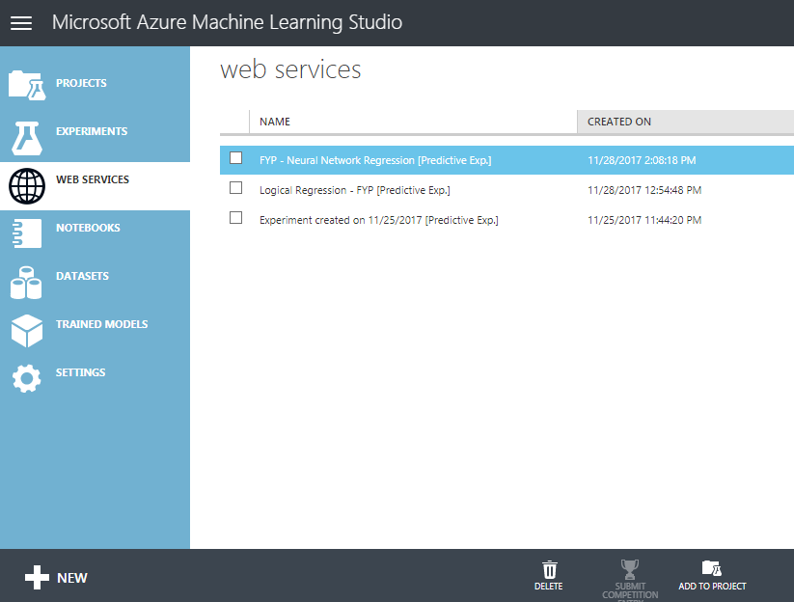Click the 11/28/2017 12:54:48 PM date cell

[644, 190]
